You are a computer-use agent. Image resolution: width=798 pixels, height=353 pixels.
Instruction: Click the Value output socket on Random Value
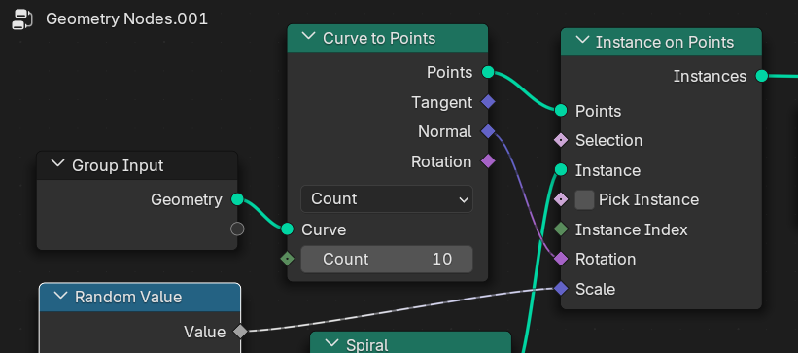[x=240, y=332]
